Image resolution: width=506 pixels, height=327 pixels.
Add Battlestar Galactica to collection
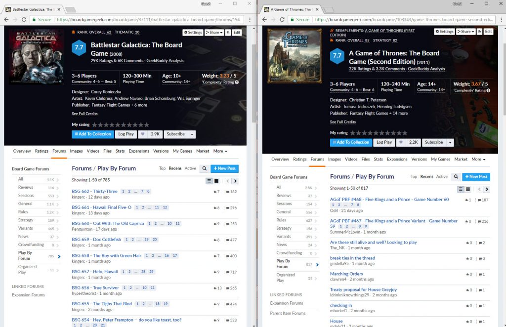coord(93,134)
